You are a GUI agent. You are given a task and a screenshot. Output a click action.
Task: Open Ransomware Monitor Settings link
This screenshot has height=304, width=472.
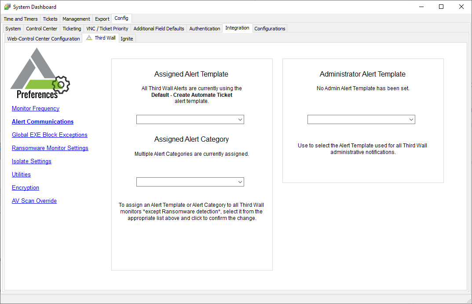coord(50,148)
